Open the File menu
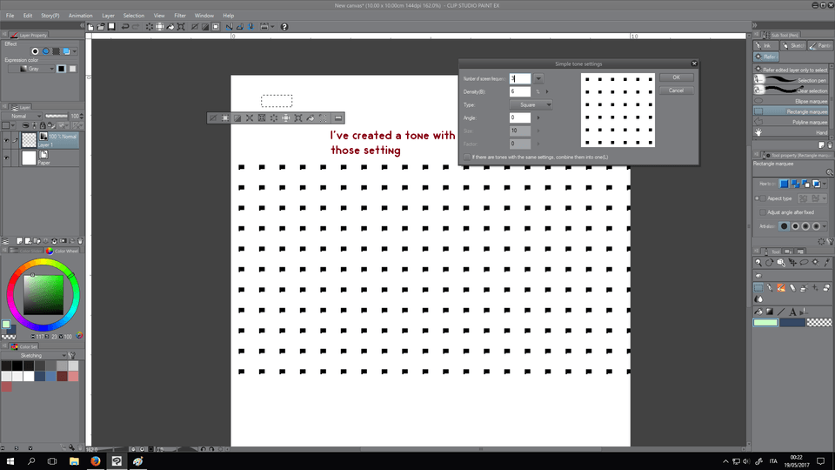The width and height of the screenshot is (835, 470). coord(10,16)
